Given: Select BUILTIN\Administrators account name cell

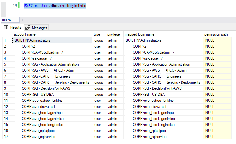Looking at the screenshot, I should coord(32,40).
